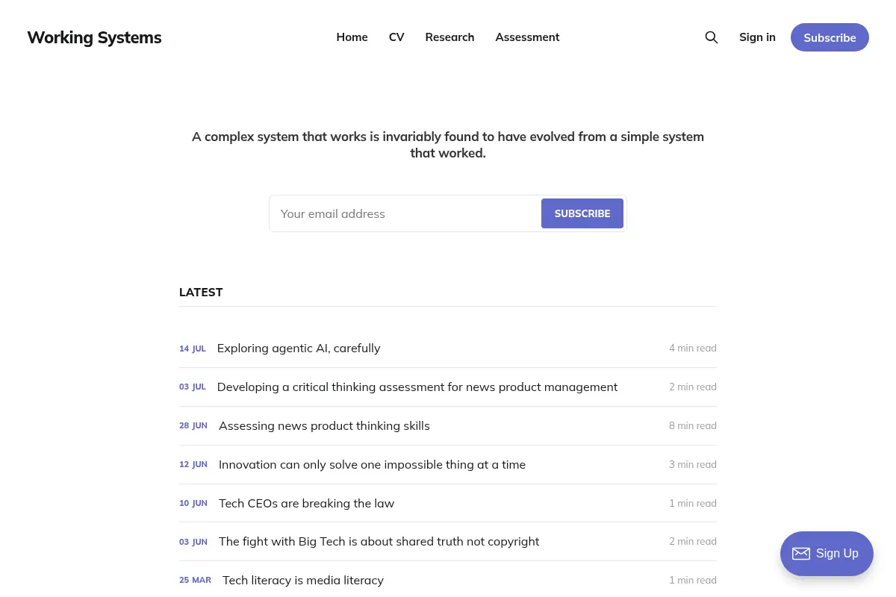
Task: Open Tech CEOs are breaking the law
Action: tap(306, 503)
